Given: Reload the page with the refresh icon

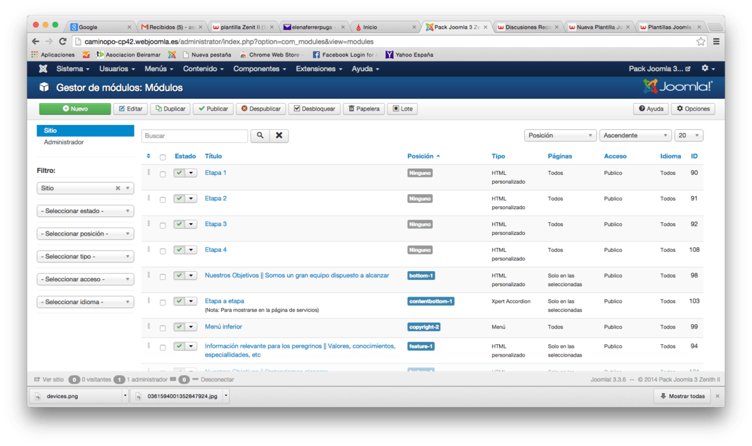Looking at the screenshot, I should pyautogui.click(x=63, y=42).
